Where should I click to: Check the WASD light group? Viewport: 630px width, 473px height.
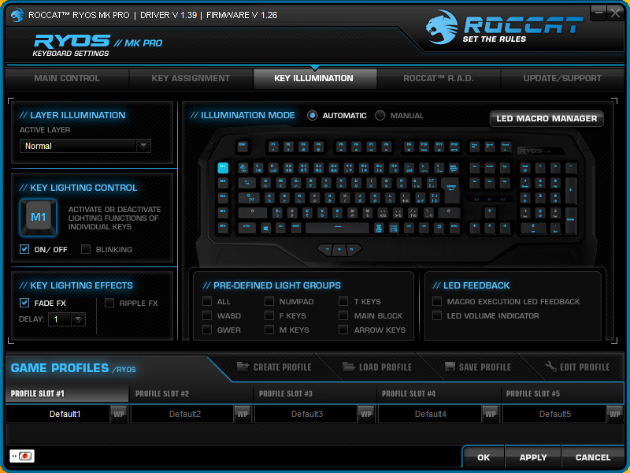207,315
